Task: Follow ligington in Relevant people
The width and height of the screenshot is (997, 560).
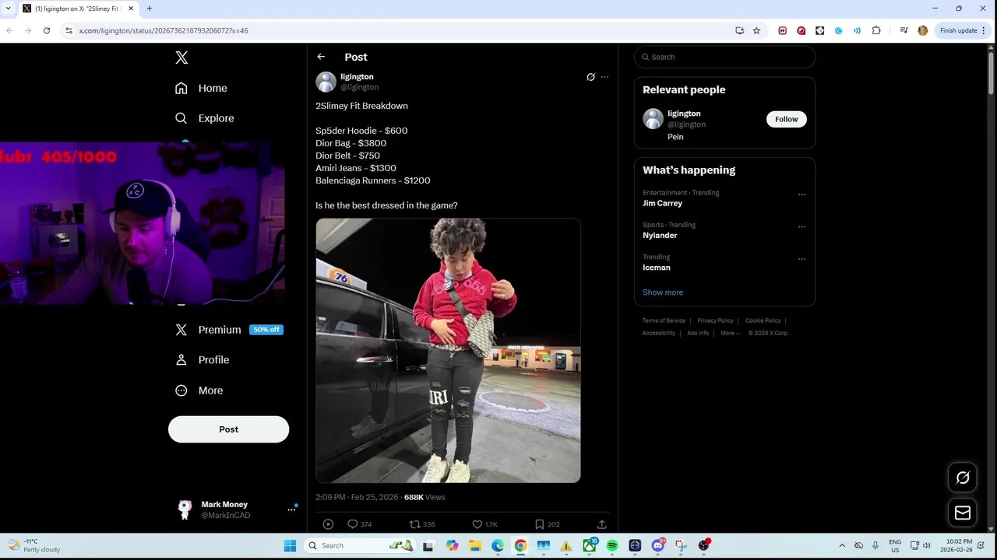Action: click(x=786, y=119)
